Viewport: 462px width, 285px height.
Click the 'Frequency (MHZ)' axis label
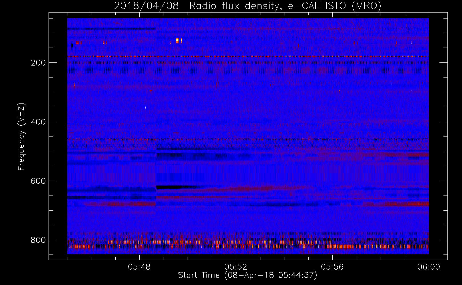point(21,137)
